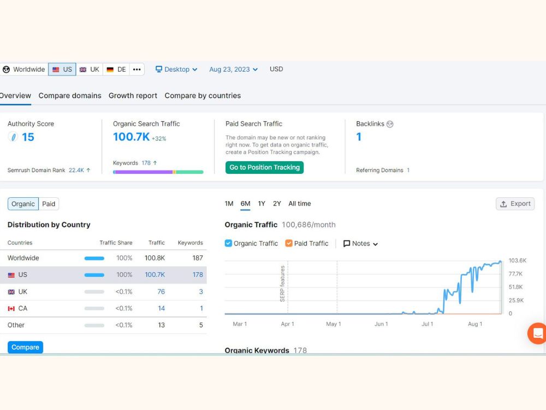Click the SERP features marker on chart

(282, 284)
